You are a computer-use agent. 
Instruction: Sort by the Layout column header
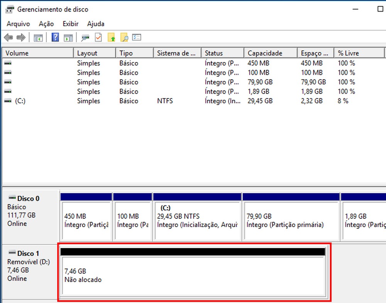[95, 53]
